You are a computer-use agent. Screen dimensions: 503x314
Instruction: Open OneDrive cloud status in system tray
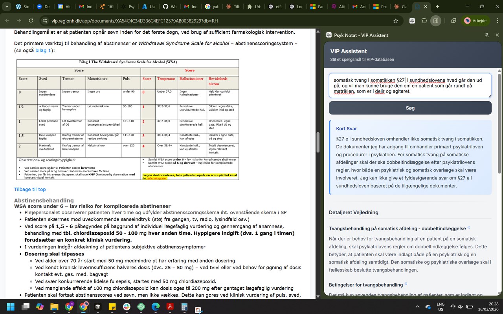428,307
